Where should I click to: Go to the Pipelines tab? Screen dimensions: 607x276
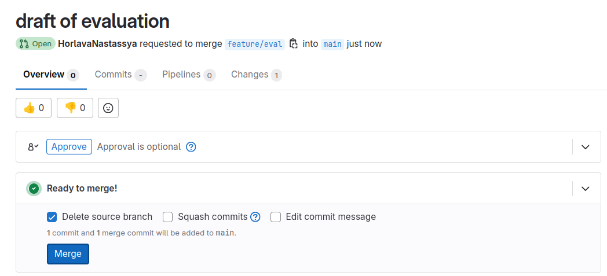click(x=181, y=75)
